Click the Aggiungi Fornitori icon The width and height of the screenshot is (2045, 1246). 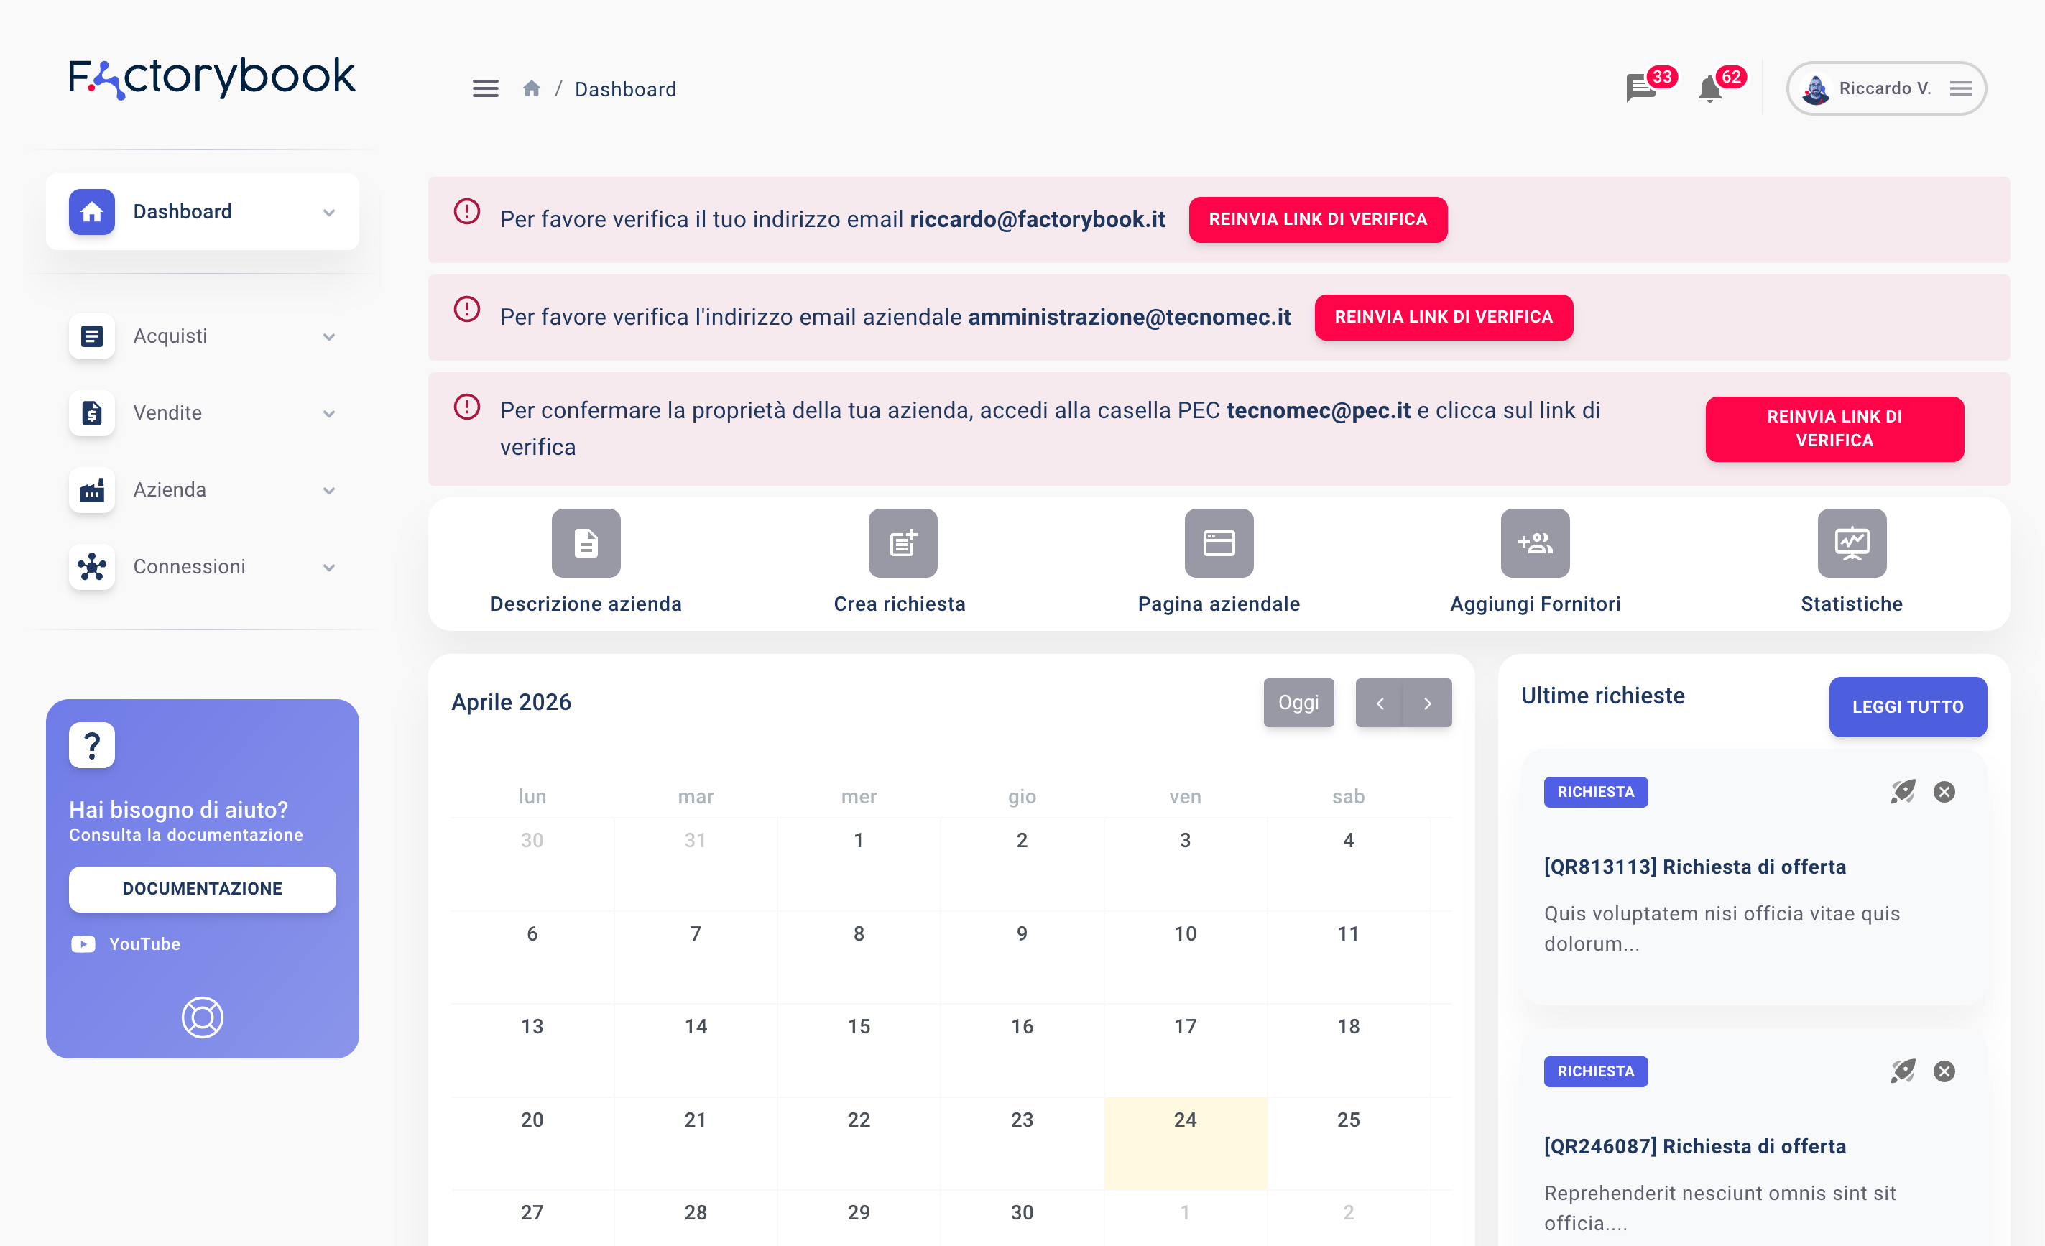point(1535,543)
